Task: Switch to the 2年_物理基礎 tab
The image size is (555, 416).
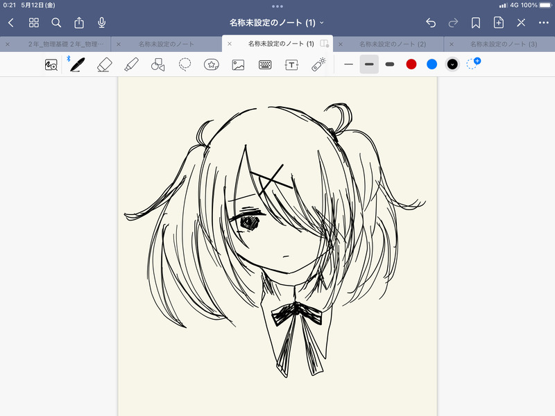Action: click(x=66, y=44)
